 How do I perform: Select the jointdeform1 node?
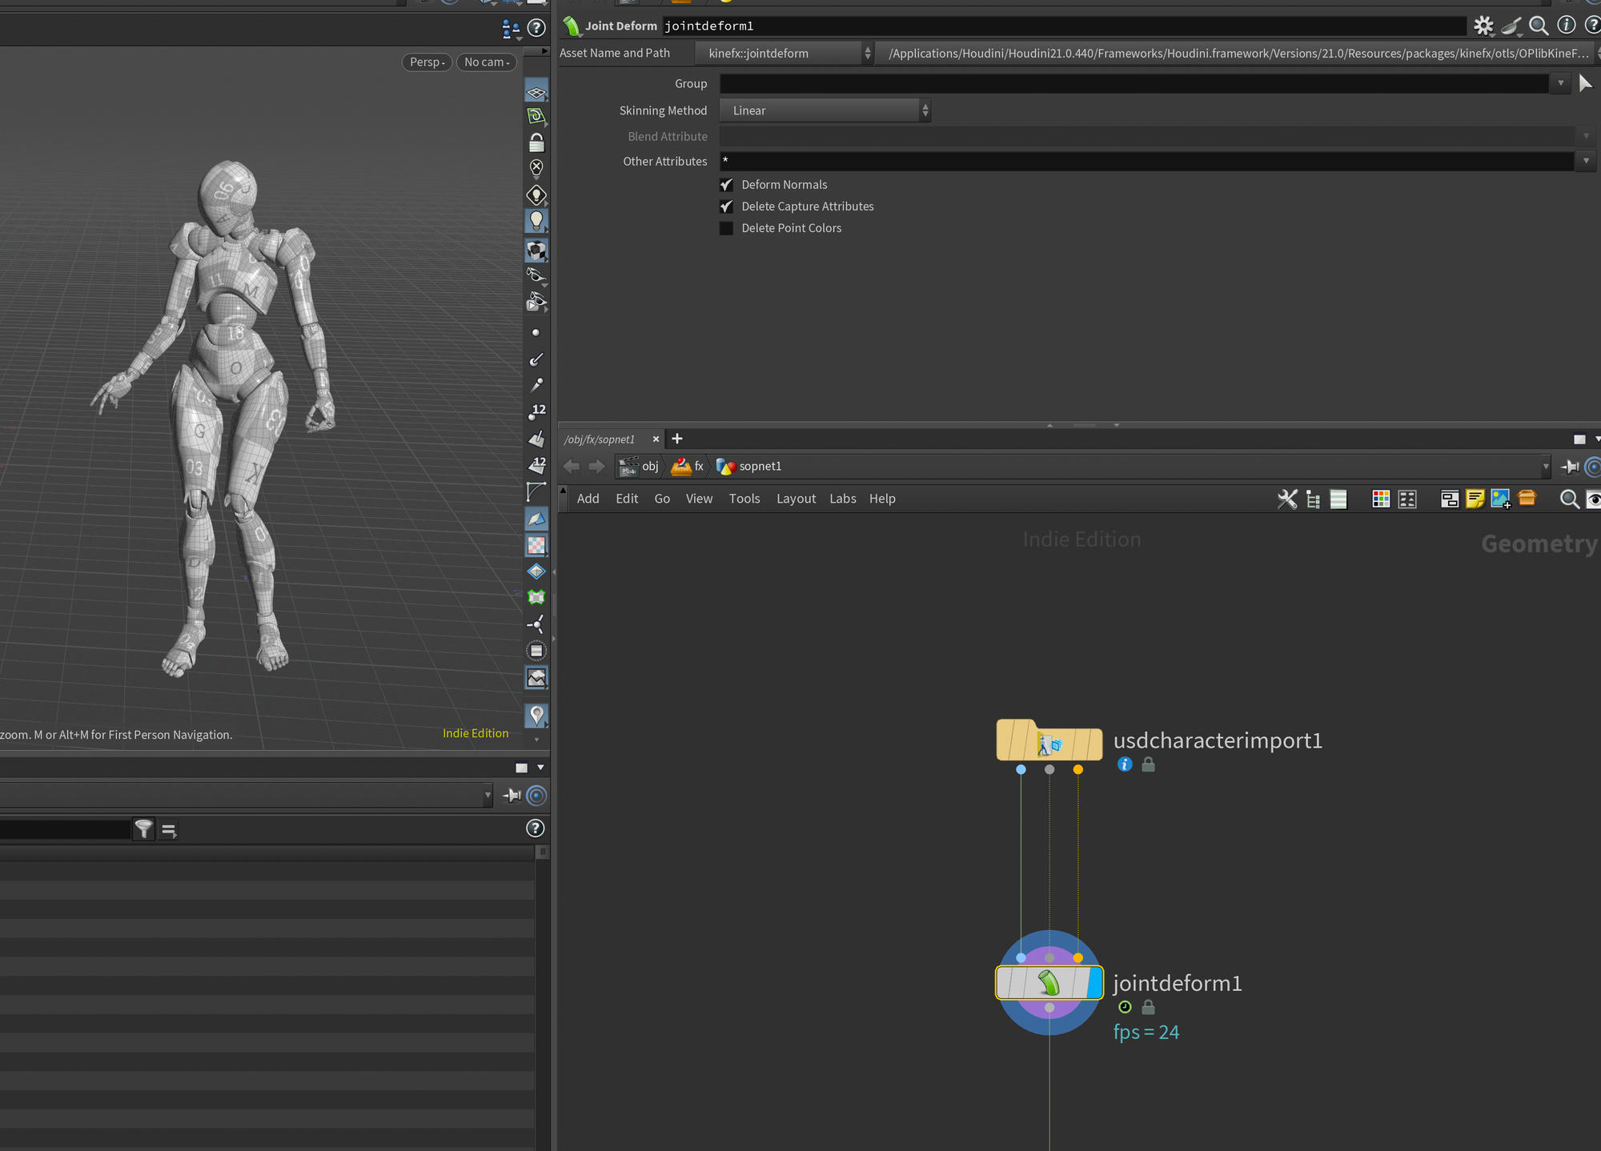tap(1049, 983)
